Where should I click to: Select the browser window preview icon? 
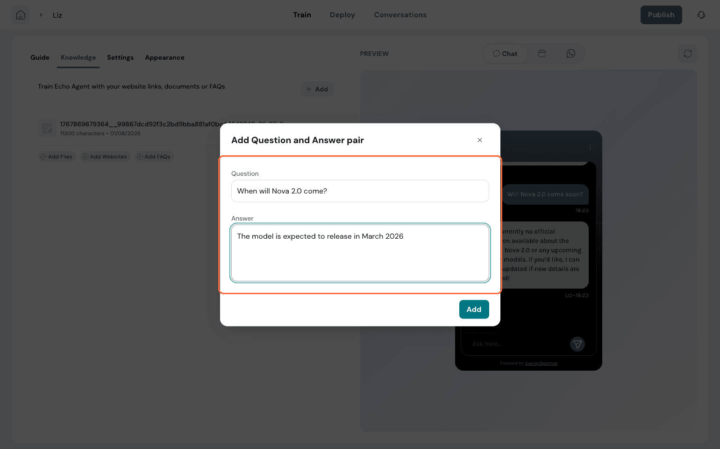click(542, 54)
